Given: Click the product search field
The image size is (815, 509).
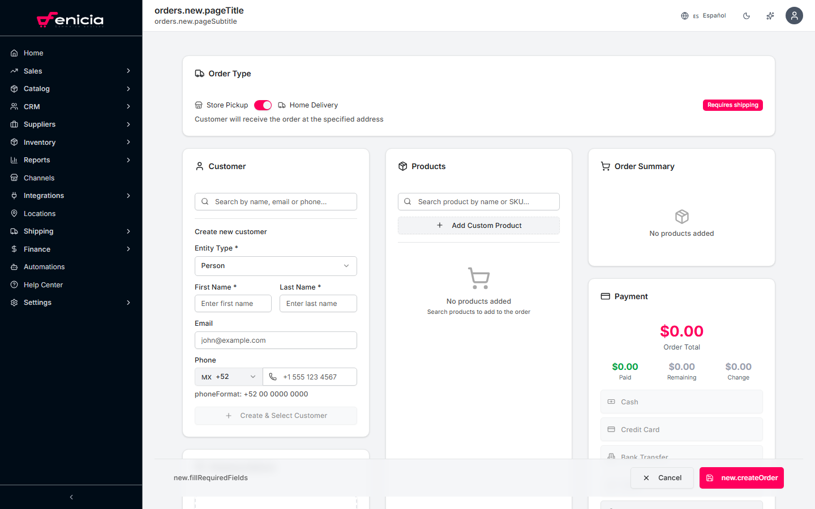Looking at the screenshot, I should click(479, 202).
